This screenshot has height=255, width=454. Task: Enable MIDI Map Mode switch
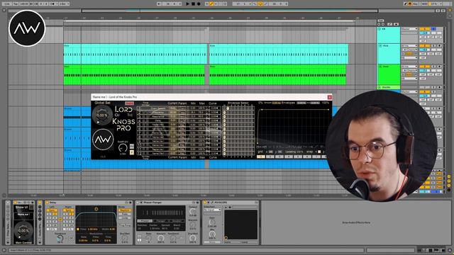(x=425, y=4)
